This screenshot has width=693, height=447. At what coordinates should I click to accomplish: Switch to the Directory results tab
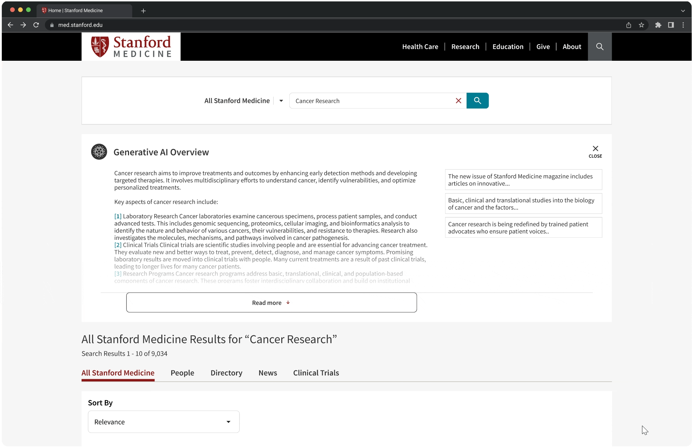coord(226,373)
